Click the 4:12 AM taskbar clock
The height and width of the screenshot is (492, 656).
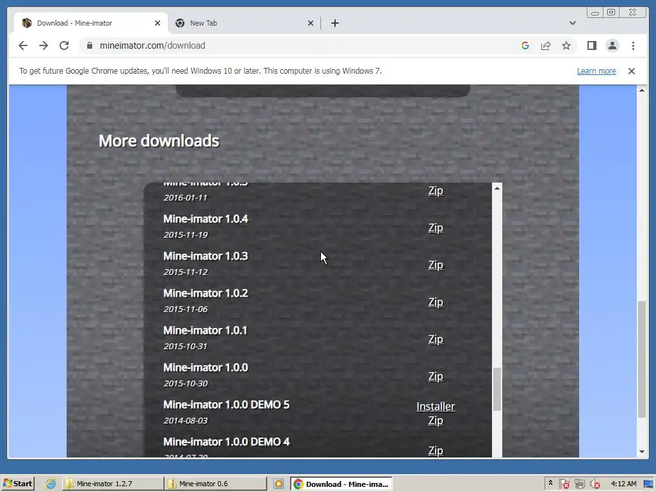point(623,484)
